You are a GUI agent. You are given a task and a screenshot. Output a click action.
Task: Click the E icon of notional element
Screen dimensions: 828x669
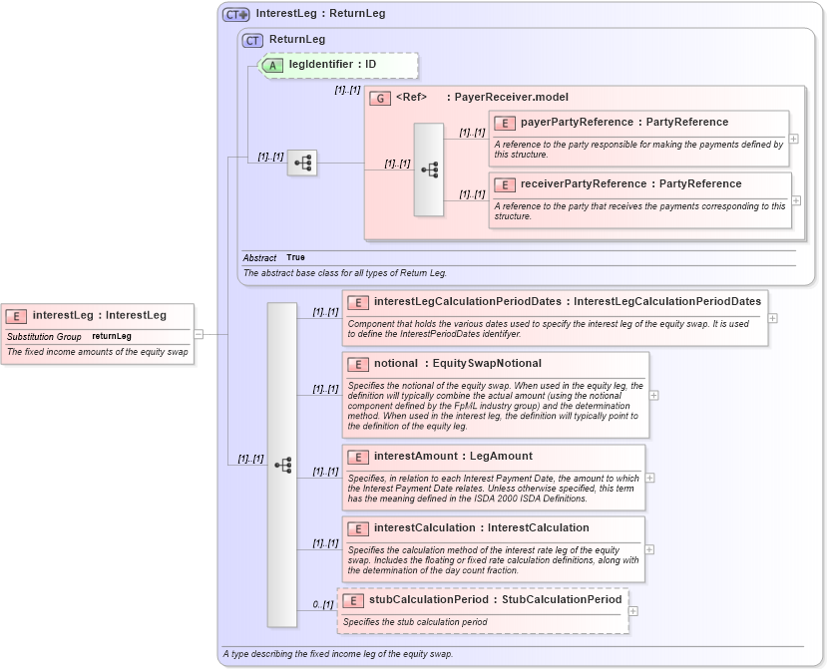tap(358, 365)
